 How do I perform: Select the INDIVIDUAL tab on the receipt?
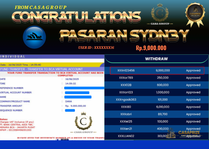13,57
